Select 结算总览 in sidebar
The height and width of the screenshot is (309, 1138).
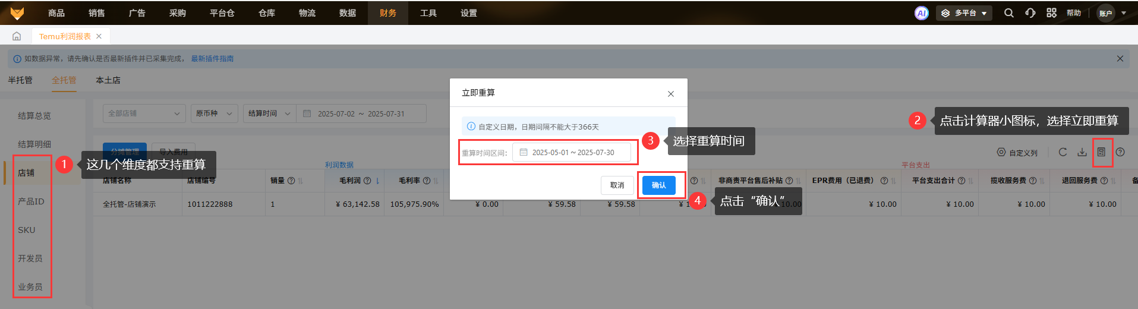[34, 116]
